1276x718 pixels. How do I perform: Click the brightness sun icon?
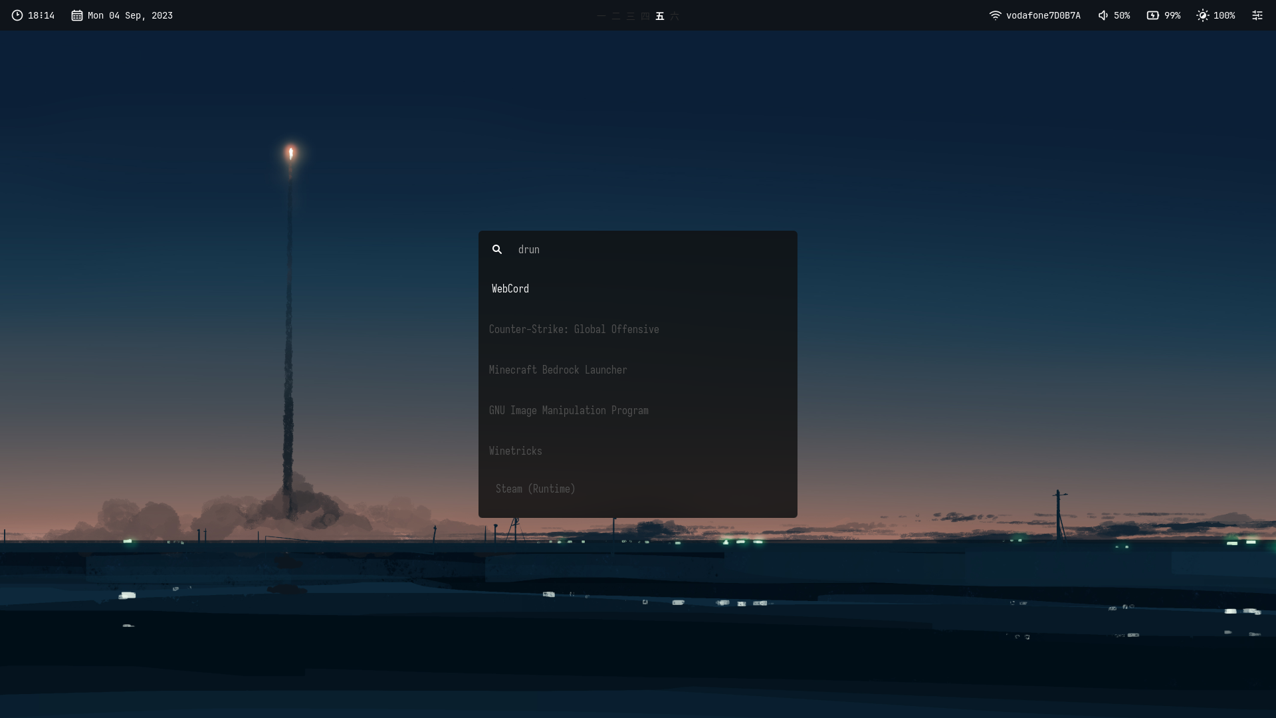tap(1203, 15)
